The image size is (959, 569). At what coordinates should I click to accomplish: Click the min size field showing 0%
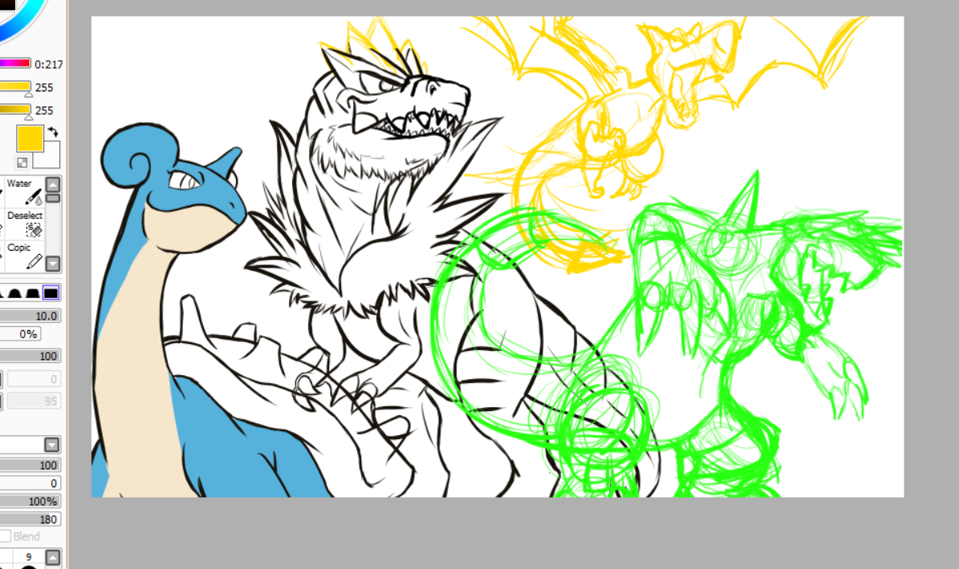point(21,334)
